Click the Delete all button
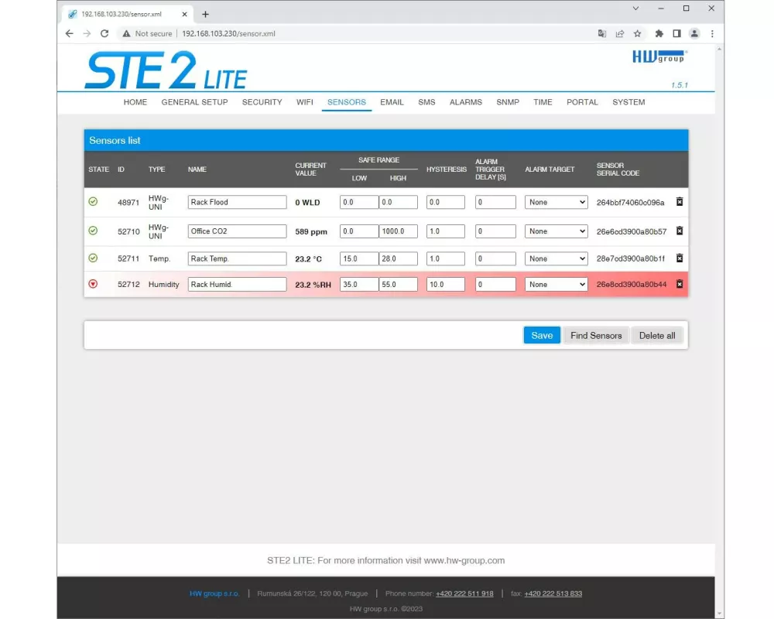Image resolution: width=774 pixels, height=619 pixels. [656, 335]
